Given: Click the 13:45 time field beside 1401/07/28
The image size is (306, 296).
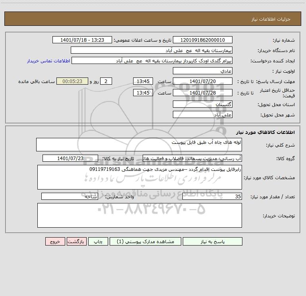Looking at the screenshot, I should (143, 93).
